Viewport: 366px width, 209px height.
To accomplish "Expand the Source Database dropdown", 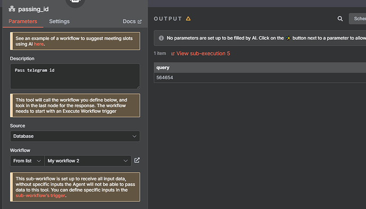I will click(75, 136).
